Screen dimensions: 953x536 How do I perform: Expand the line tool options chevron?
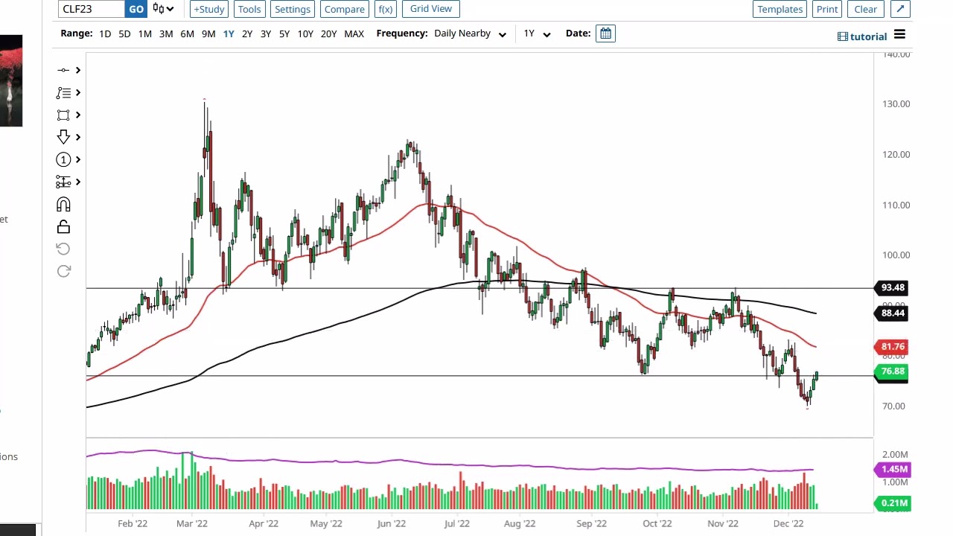point(77,70)
